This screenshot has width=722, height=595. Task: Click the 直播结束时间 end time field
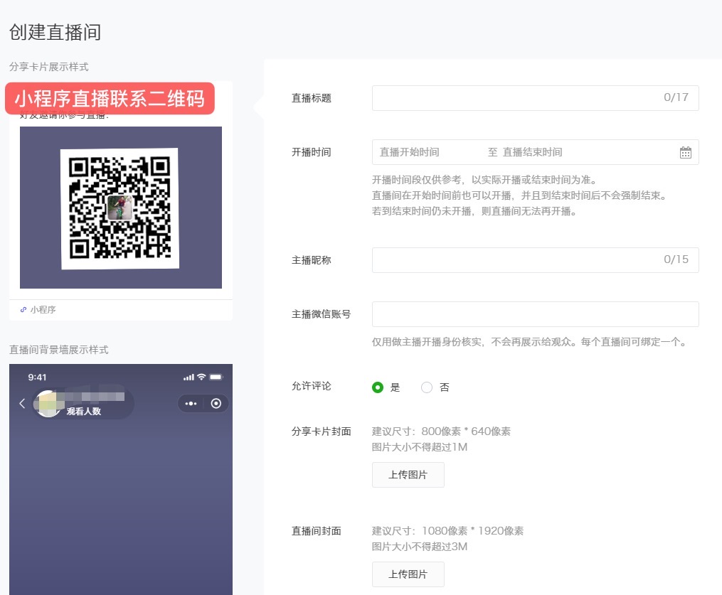pos(532,152)
